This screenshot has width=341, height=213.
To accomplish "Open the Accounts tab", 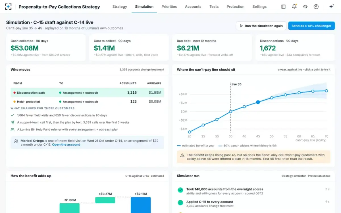I will 193,7.
